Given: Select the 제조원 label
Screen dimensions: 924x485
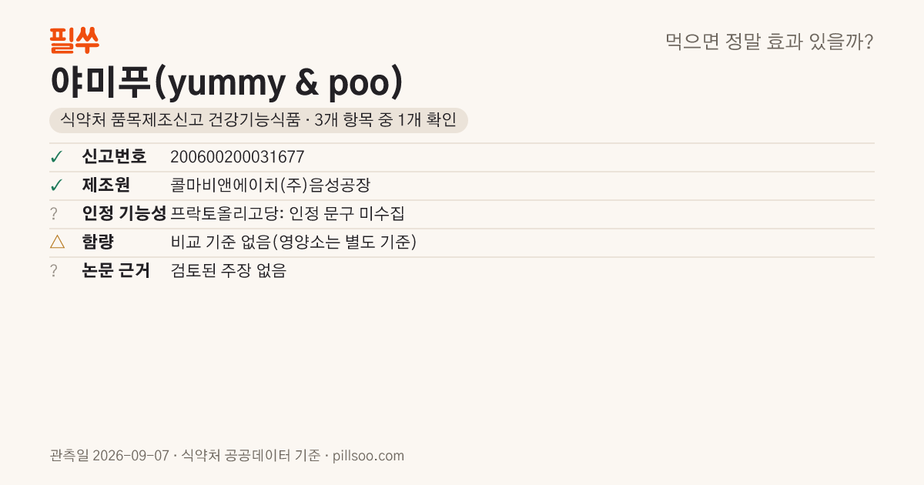Looking at the screenshot, I should tap(106, 186).
